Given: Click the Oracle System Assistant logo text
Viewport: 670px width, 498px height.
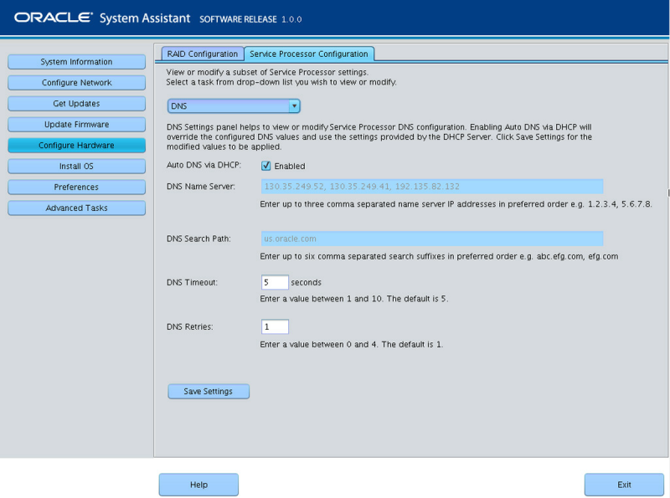Looking at the screenshot, I should tap(102, 18).
